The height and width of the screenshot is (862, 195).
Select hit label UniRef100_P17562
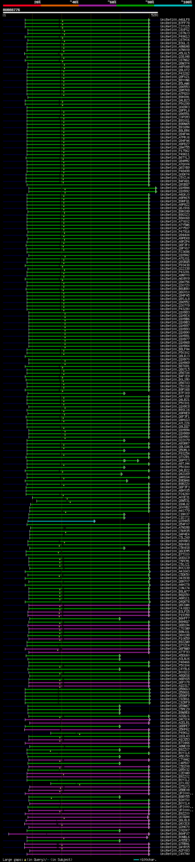pyautogui.click(x=175, y=151)
